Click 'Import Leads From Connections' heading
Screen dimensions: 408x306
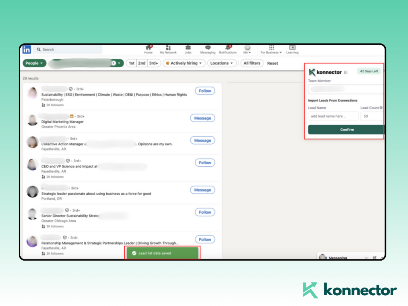(333, 100)
